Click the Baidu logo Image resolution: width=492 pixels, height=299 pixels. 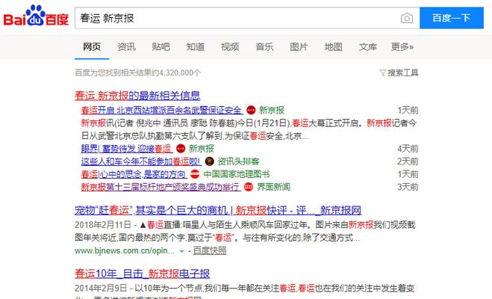[x=36, y=16]
